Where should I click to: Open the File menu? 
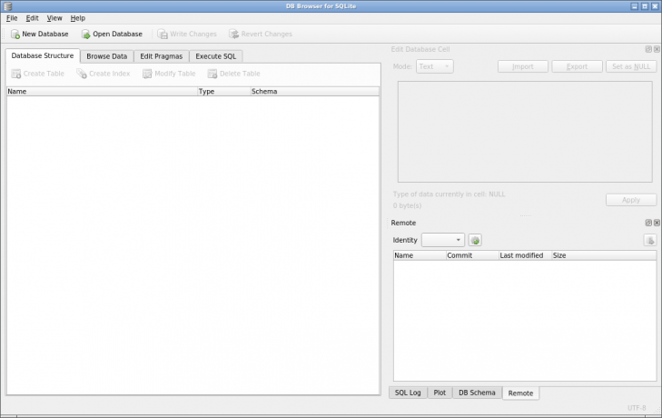coord(12,18)
